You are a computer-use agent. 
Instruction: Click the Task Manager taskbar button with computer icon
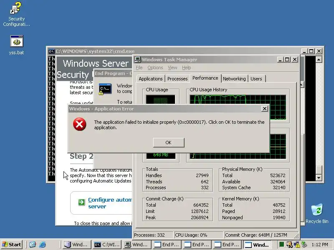click(x=137, y=245)
